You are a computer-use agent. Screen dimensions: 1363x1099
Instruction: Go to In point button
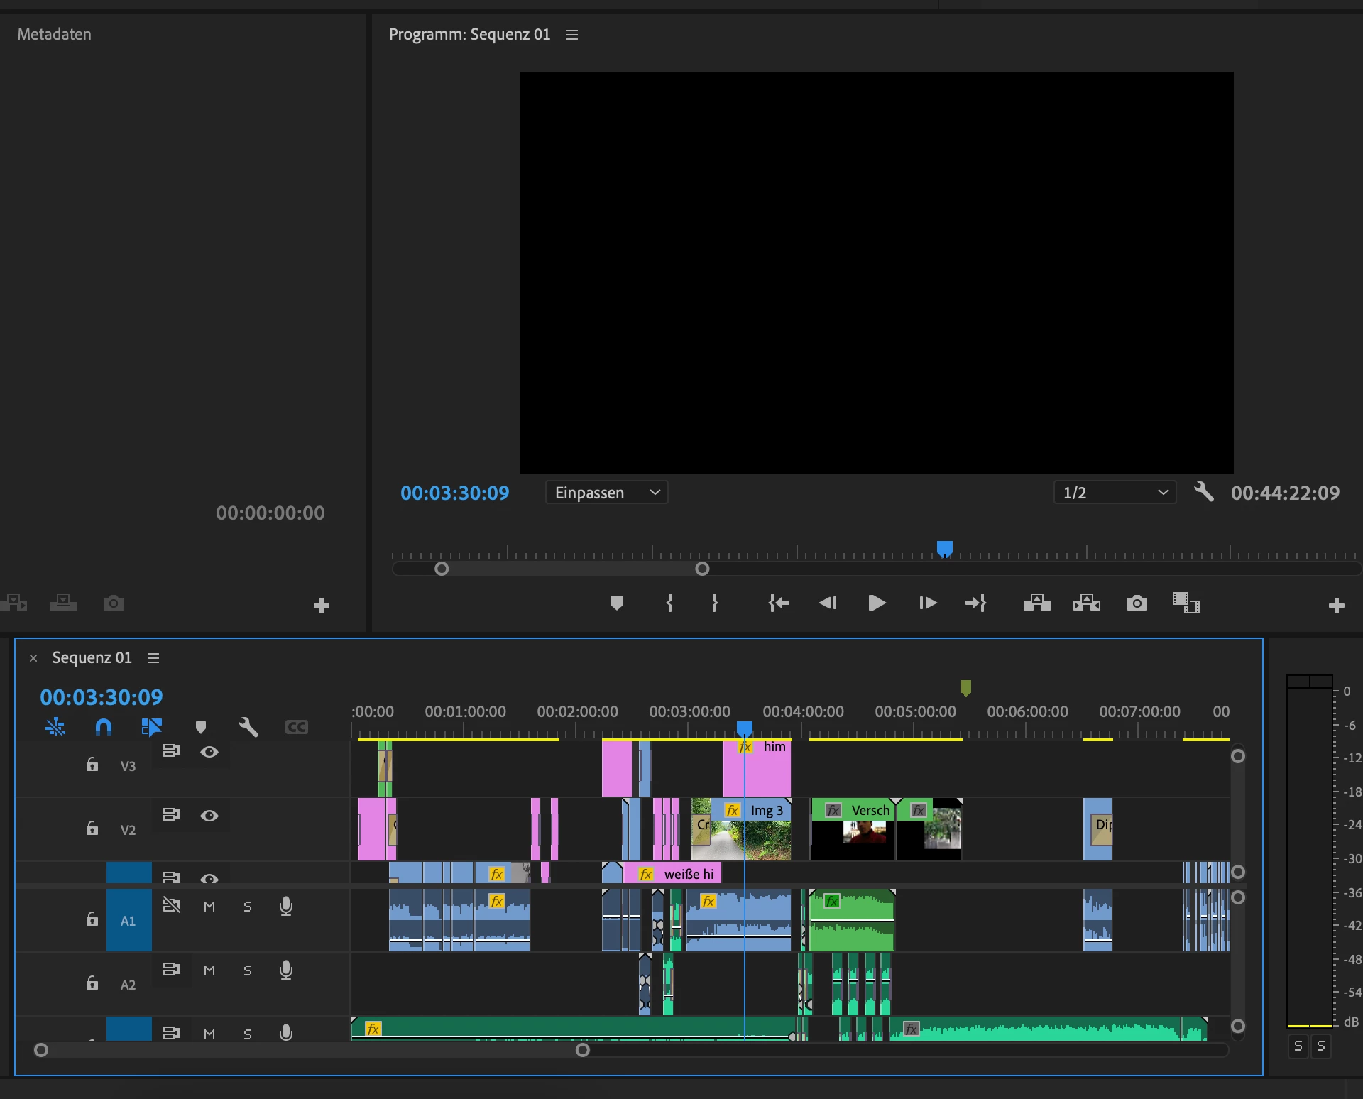pyautogui.click(x=779, y=603)
